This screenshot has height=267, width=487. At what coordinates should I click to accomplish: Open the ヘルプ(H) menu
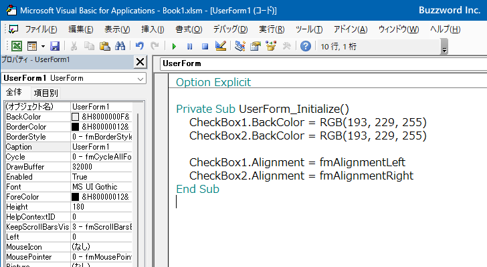[x=445, y=29]
